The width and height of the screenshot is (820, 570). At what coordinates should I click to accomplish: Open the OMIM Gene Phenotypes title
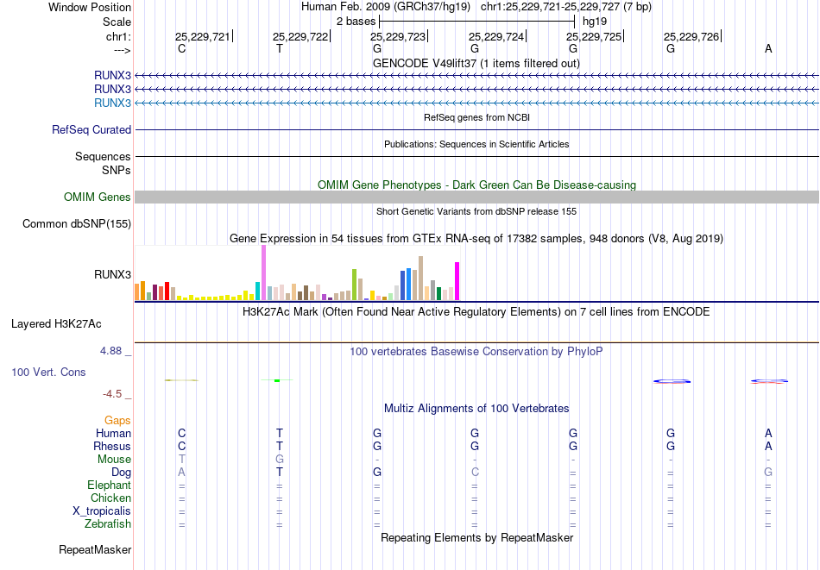[476, 185]
